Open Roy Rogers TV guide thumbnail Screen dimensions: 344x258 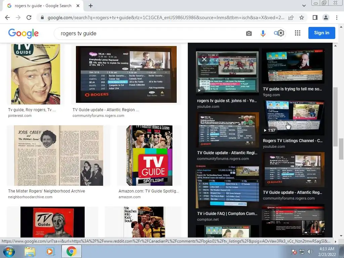click(x=36, y=74)
